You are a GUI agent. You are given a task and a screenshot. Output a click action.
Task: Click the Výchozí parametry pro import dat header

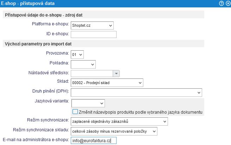pos(104,44)
